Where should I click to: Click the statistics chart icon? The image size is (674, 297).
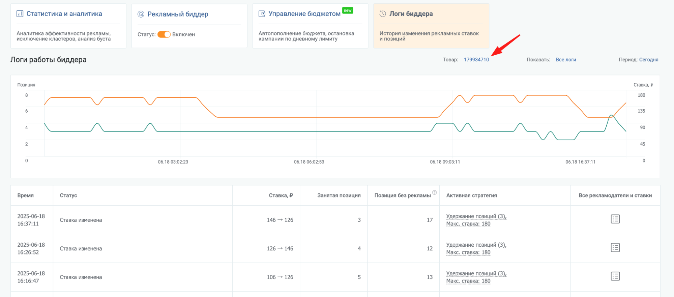(x=20, y=14)
